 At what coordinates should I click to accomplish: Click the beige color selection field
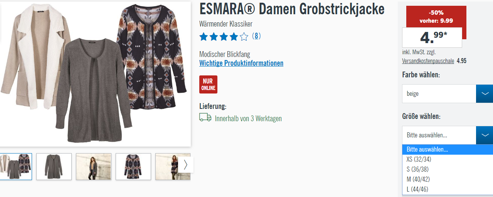(x=439, y=93)
